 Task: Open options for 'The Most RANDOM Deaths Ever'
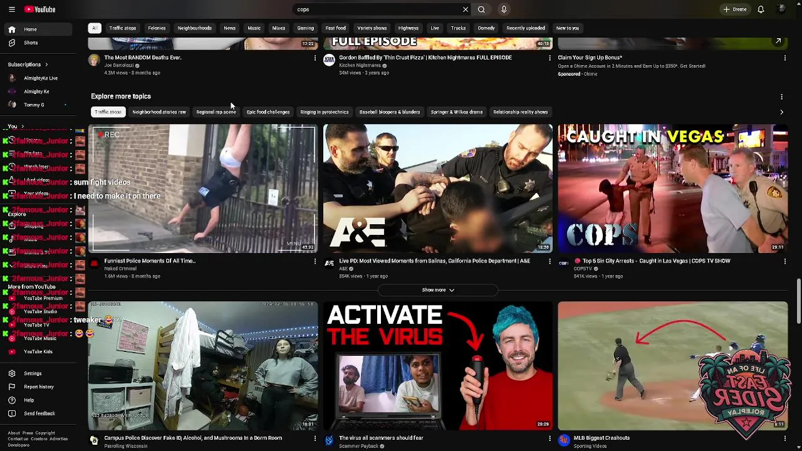[315, 58]
